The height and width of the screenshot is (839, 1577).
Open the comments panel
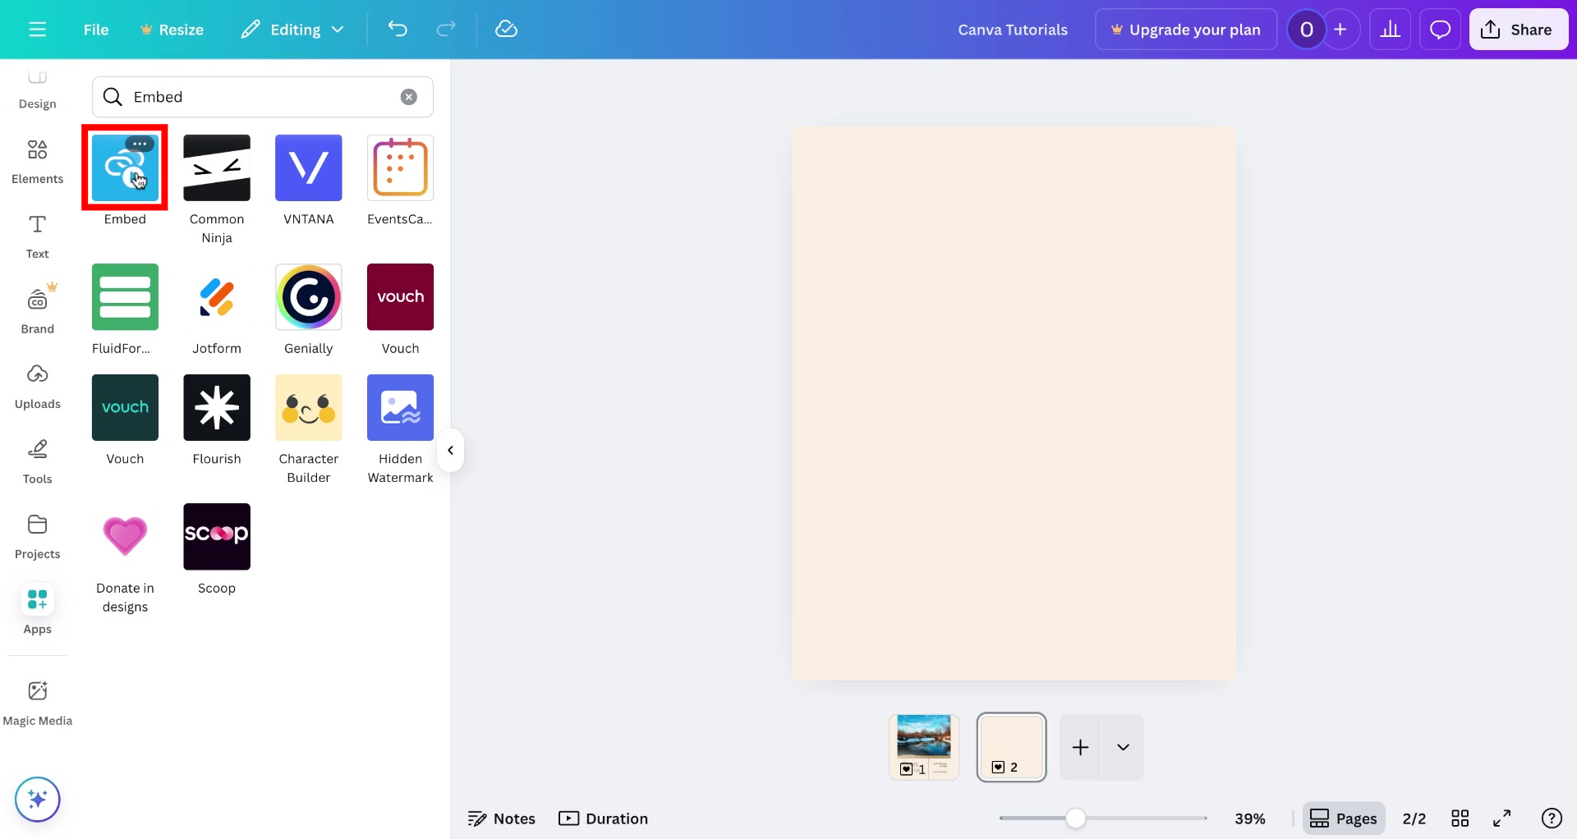[x=1440, y=29]
